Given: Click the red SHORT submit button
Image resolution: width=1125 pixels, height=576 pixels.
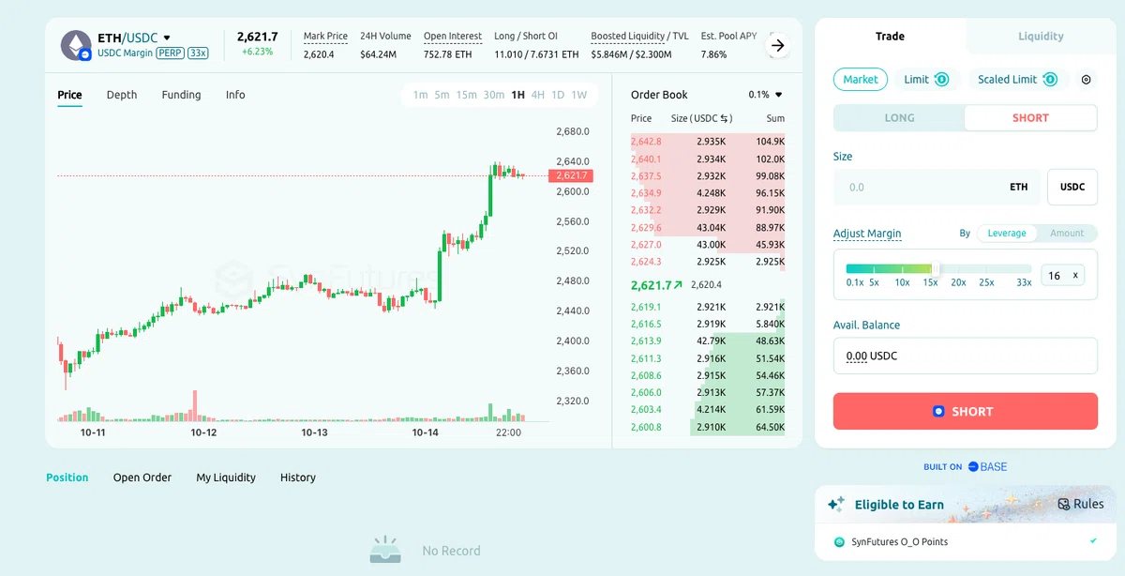Looking at the screenshot, I should tap(966, 411).
